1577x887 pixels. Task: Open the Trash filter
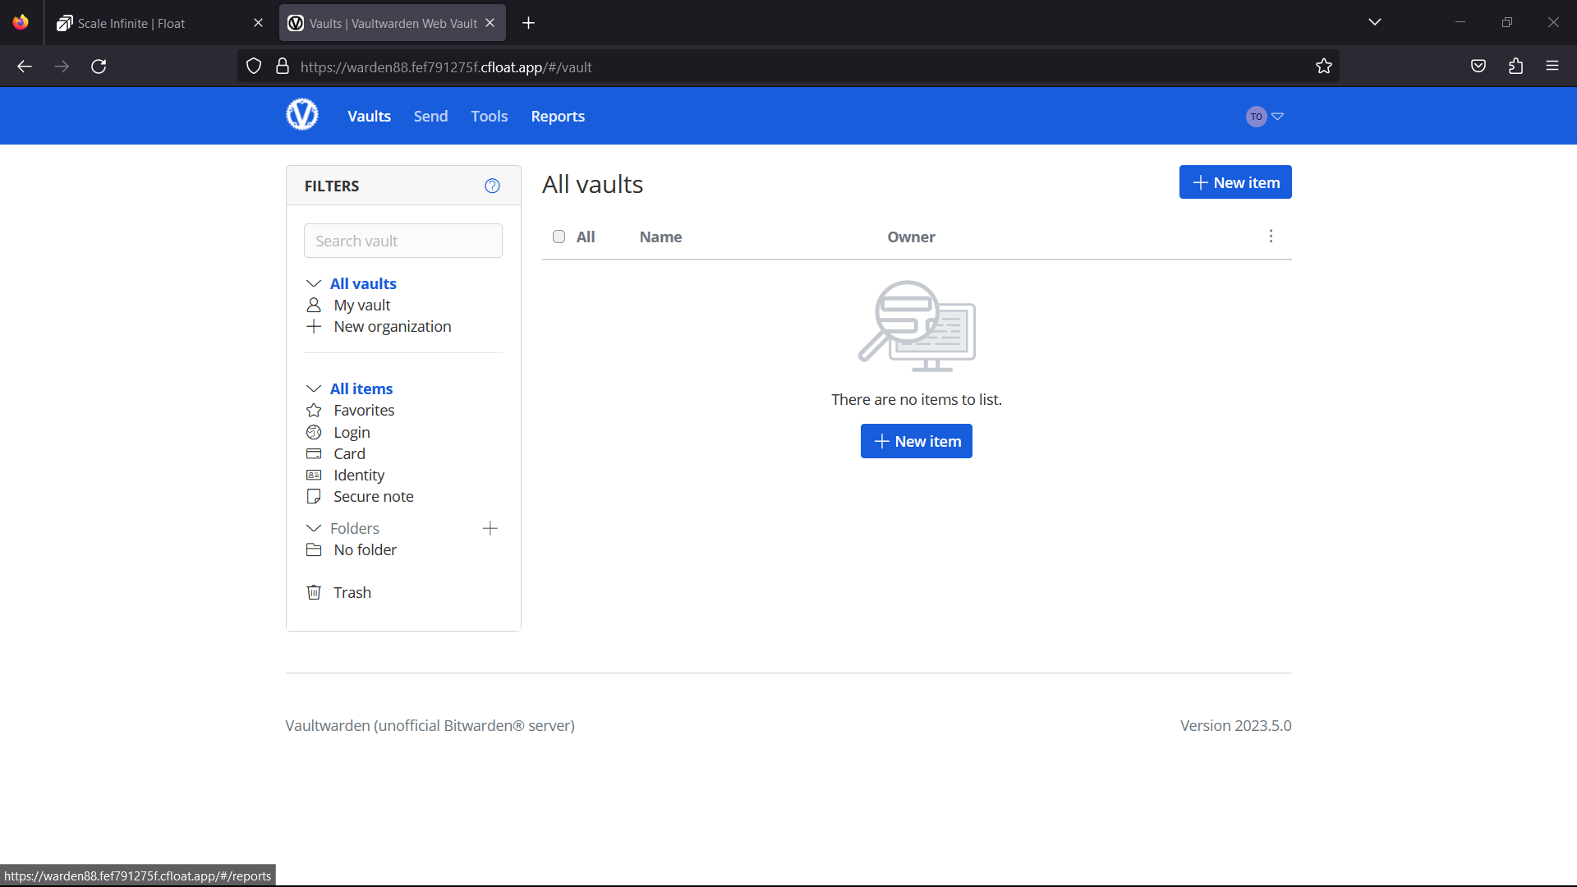pyautogui.click(x=352, y=592)
